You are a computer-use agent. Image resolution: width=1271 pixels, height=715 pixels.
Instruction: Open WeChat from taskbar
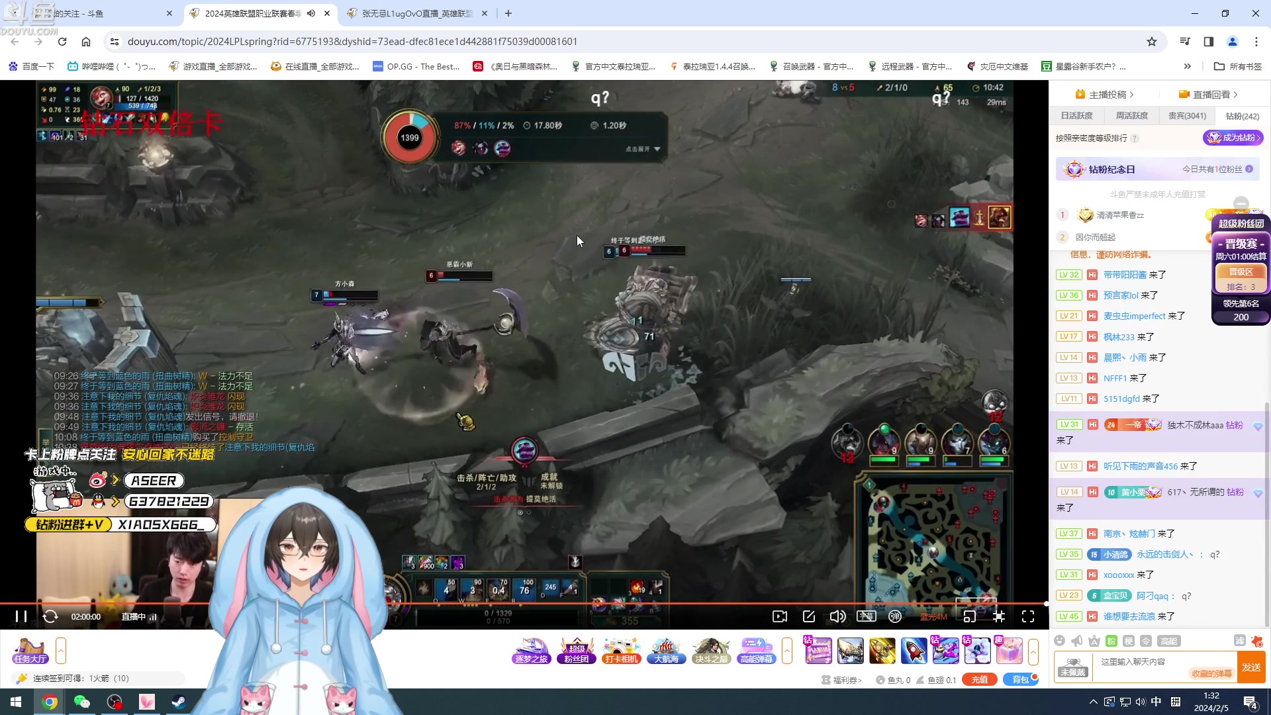(81, 702)
